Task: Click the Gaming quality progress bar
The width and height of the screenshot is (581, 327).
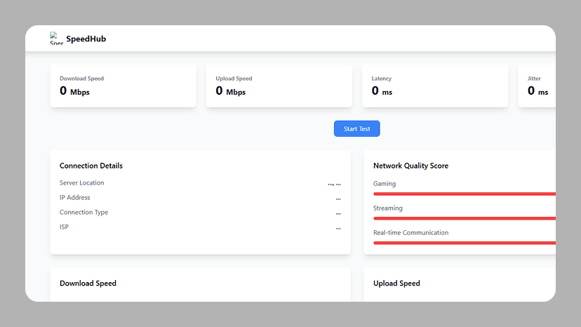Action: coord(465,194)
